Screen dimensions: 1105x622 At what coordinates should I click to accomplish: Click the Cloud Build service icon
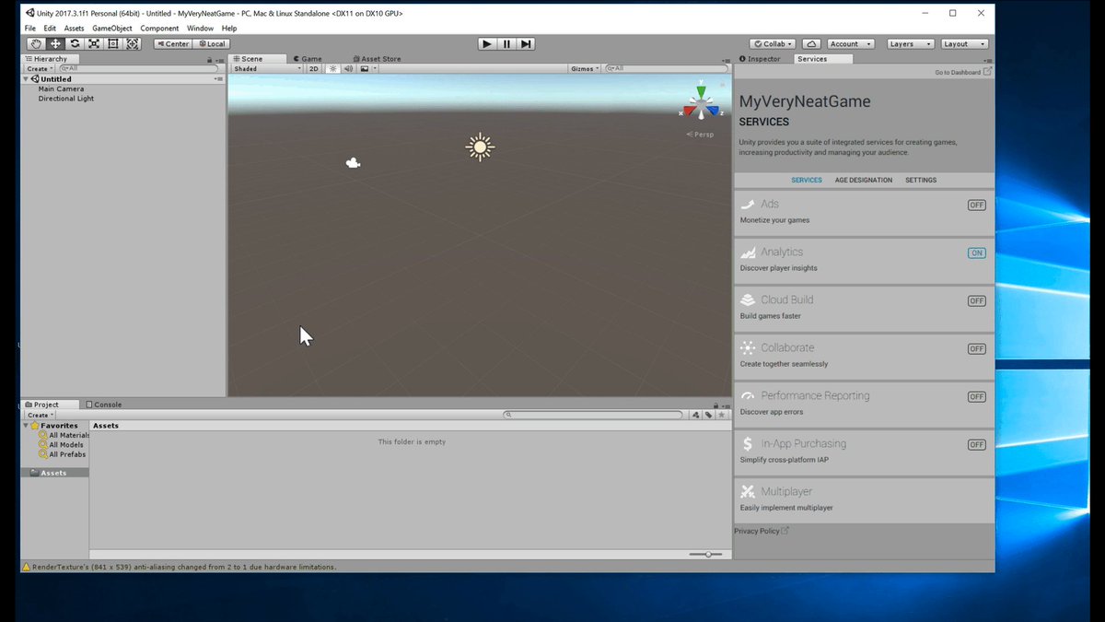[748, 299]
